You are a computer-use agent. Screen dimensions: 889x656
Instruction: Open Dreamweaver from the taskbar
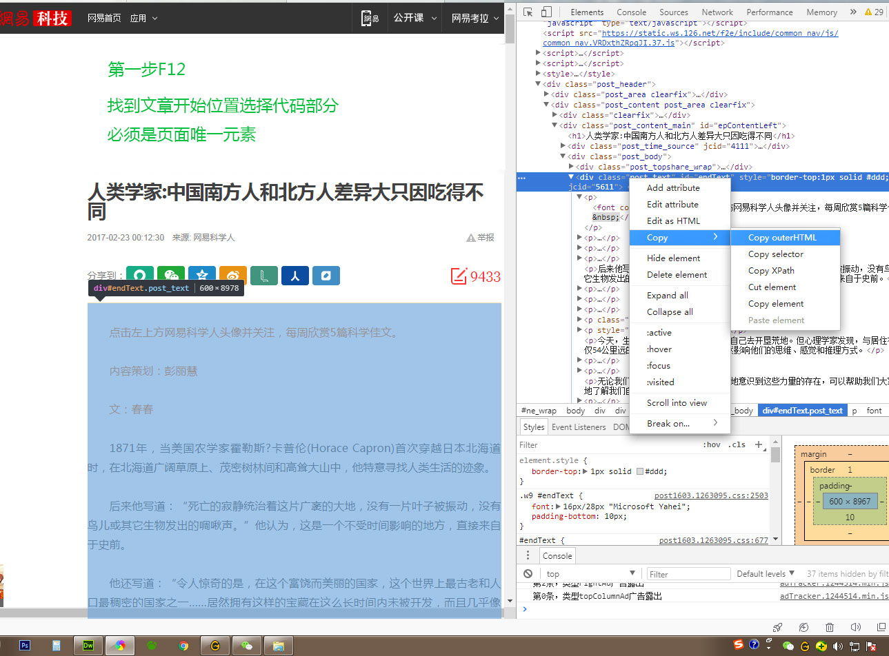pos(88,646)
